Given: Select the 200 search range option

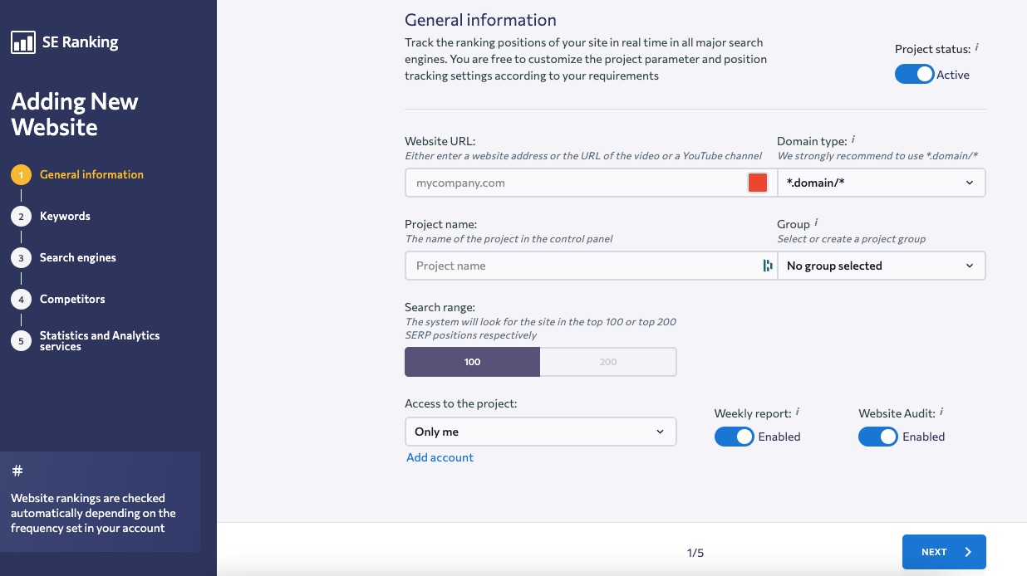Looking at the screenshot, I should 608,362.
